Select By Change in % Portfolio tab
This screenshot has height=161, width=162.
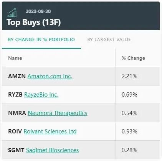[41, 39]
